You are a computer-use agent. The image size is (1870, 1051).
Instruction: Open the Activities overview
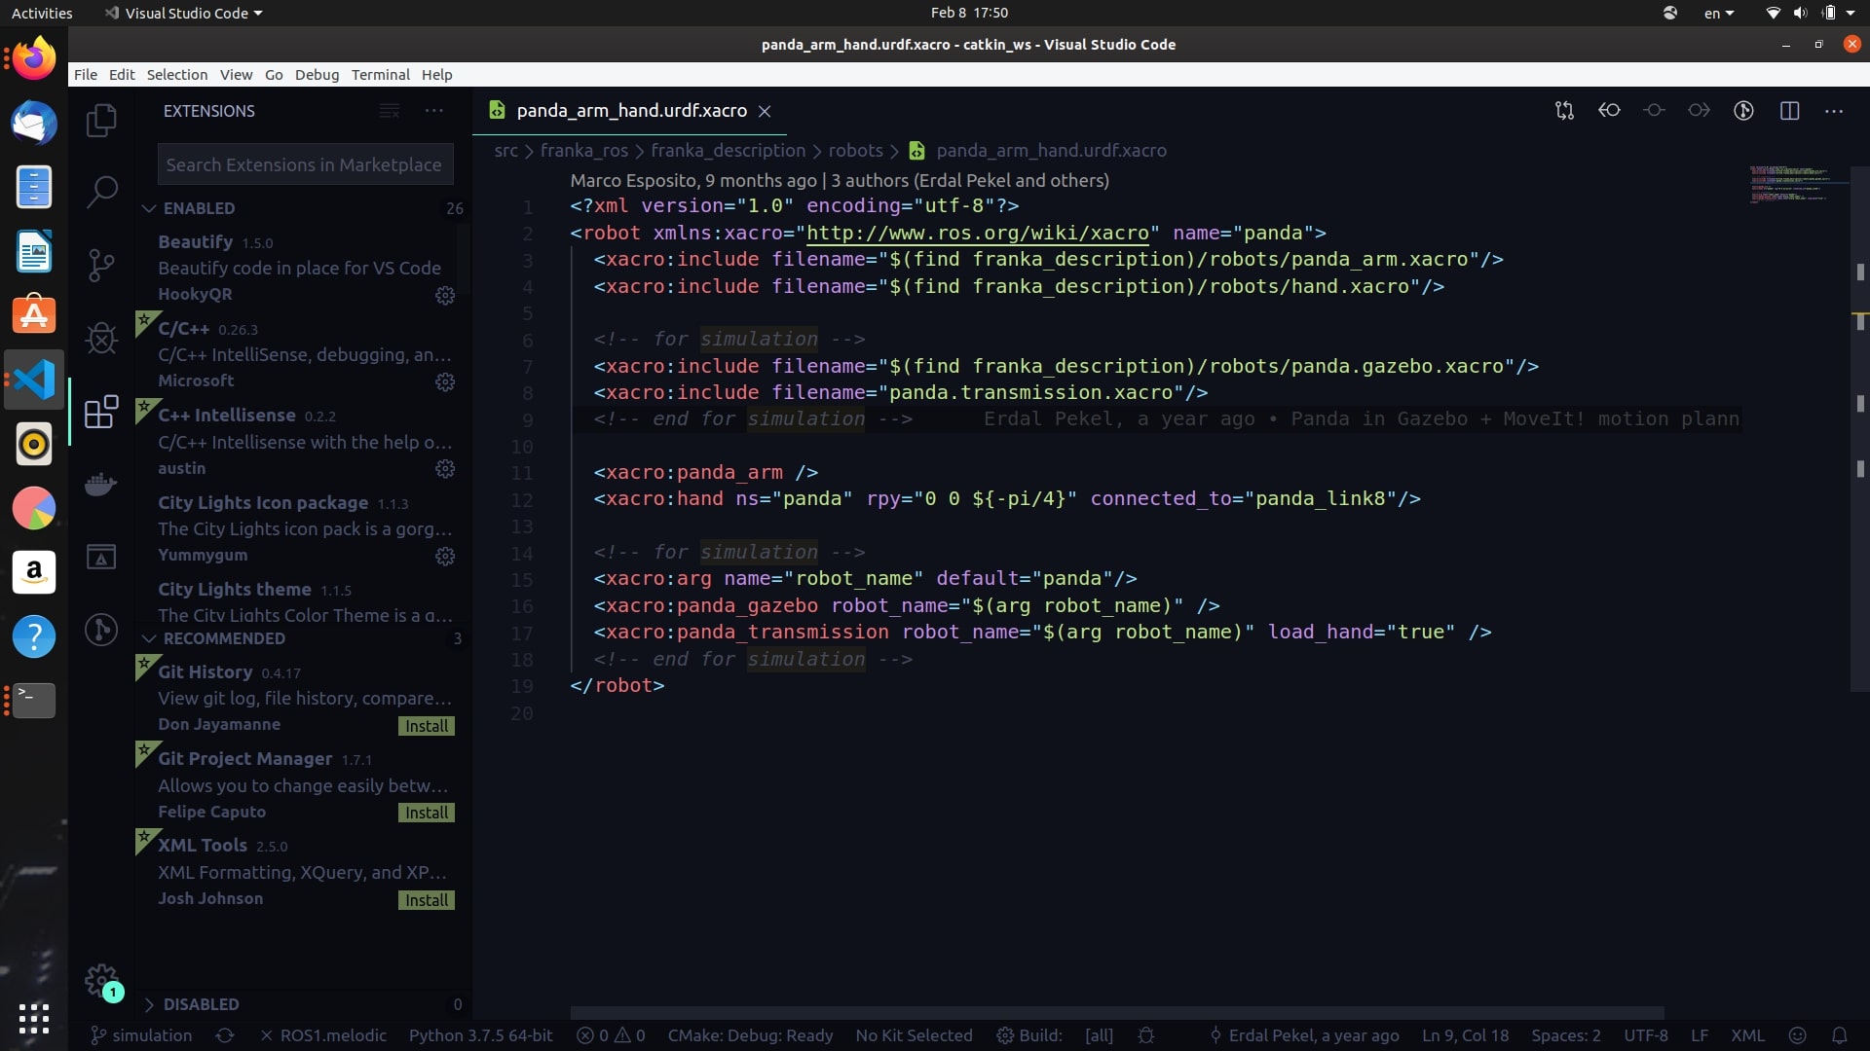[x=42, y=13]
